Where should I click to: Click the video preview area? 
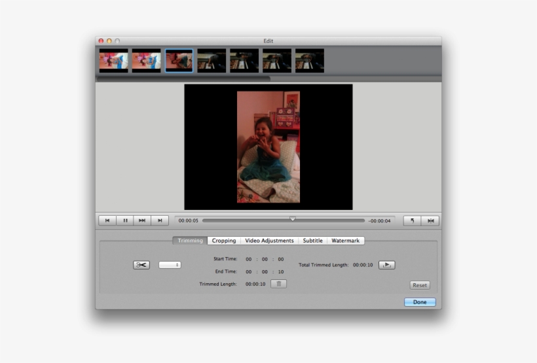[x=268, y=147]
